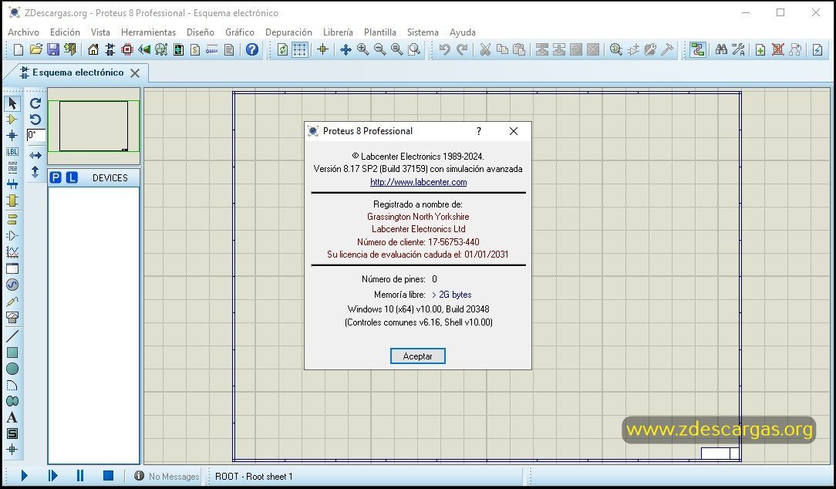
Task: Click the Property Assignment Tool wrench icon
Action: pyautogui.click(x=738, y=49)
